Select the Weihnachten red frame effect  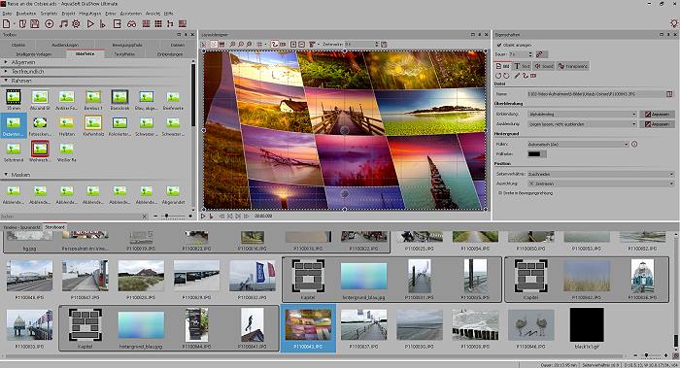pyautogui.click(x=40, y=151)
